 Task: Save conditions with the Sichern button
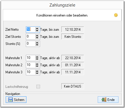tap(16, 100)
